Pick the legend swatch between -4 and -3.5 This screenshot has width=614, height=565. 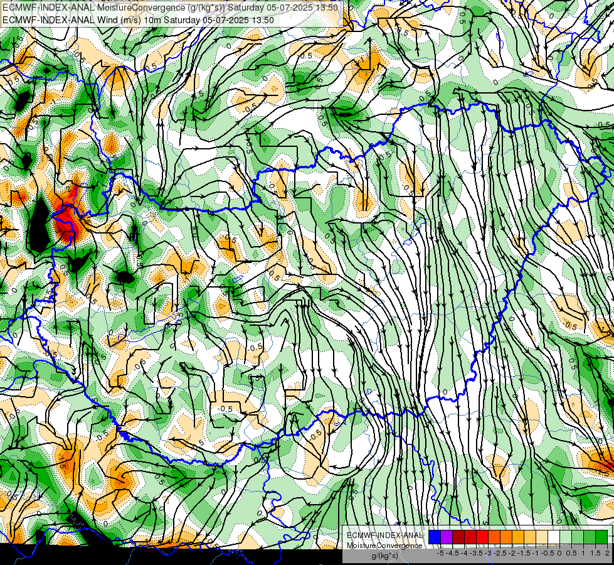[x=470, y=537]
